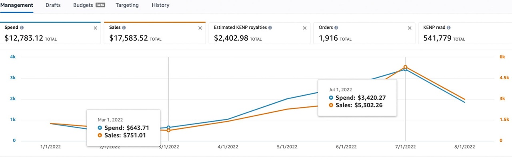
Task: Switch to the Drafts tab
Action: (53, 5)
